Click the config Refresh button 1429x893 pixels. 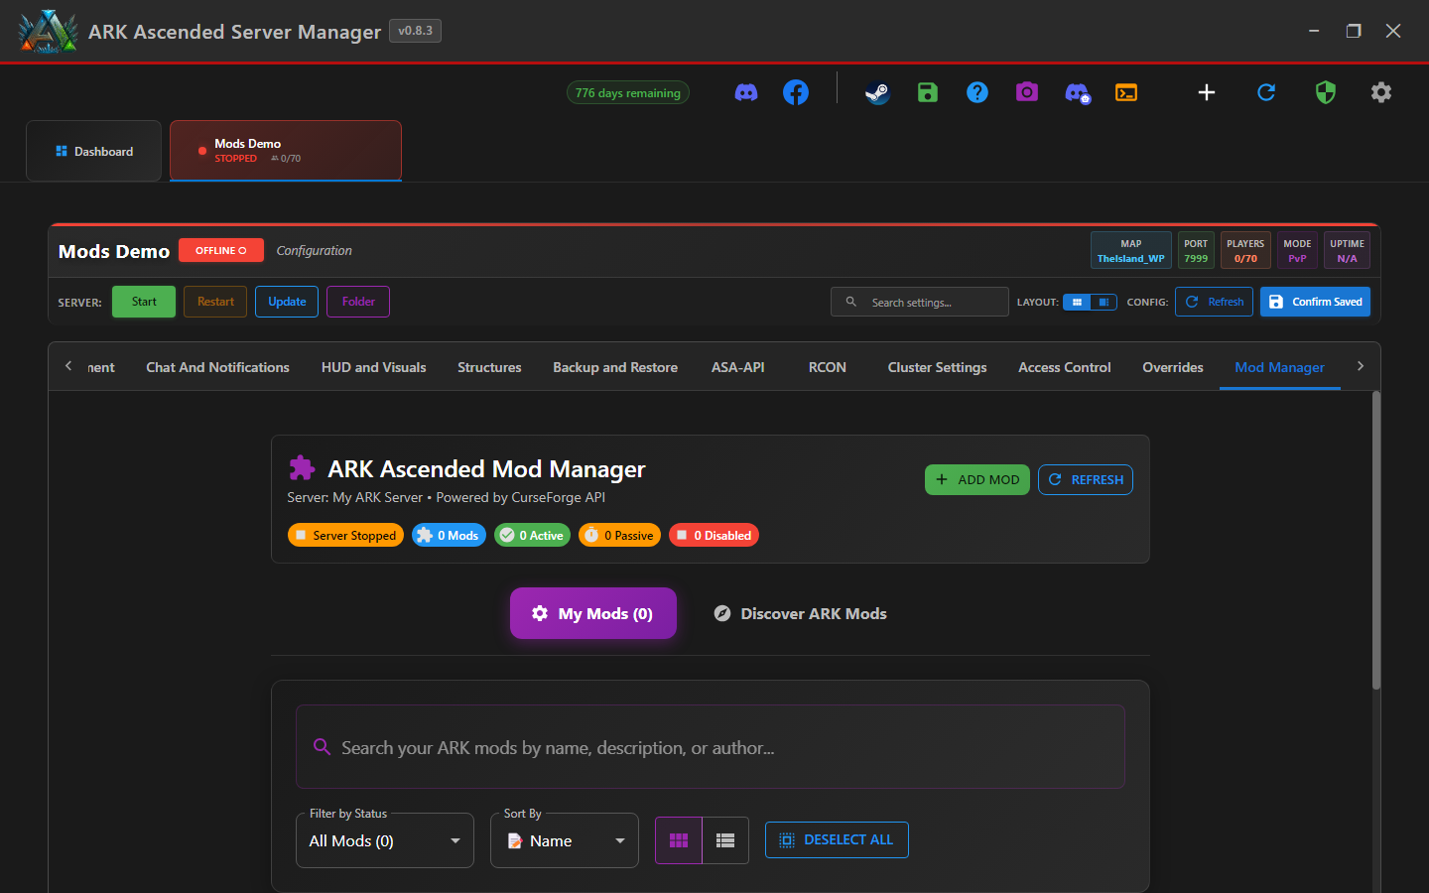[x=1214, y=302]
